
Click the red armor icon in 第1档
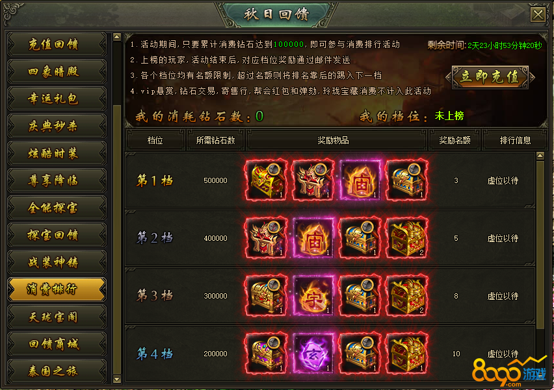(313, 180)
